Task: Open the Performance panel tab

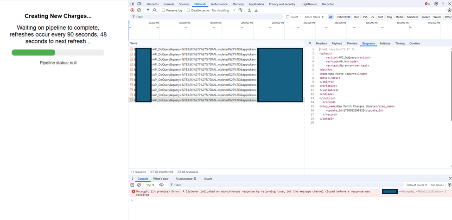Action: pos(219,4)
